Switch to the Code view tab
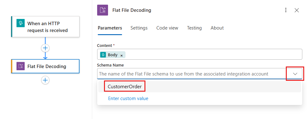 pos(167,28)
